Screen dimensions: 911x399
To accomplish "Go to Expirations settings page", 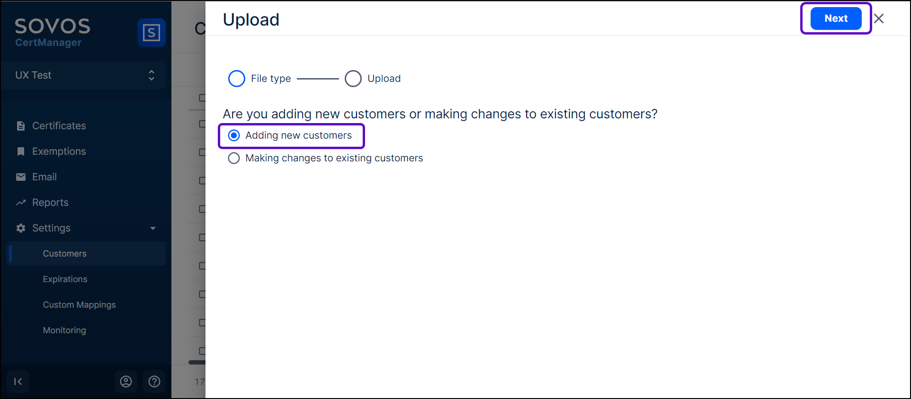I will 65,279.
